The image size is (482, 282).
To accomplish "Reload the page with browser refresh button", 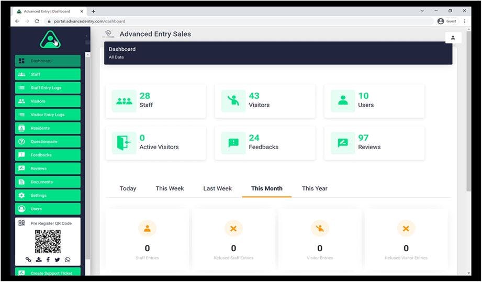I will tap(37, 21).
